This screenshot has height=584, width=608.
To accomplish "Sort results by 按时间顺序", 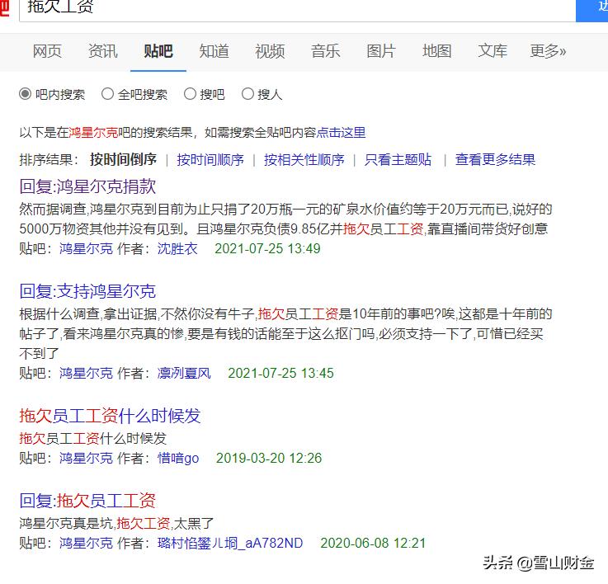I will (x=210, y=159).
